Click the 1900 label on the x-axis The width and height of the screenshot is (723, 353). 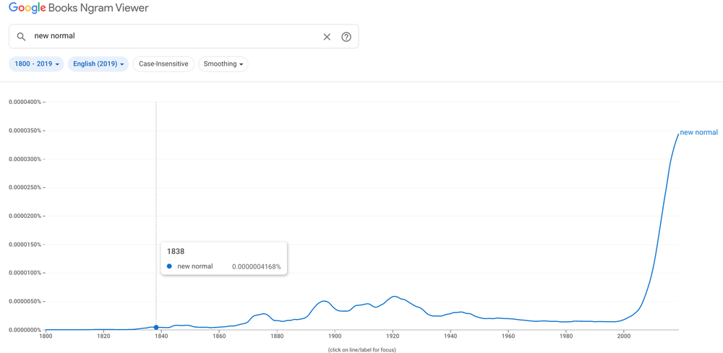pos(335,336)
